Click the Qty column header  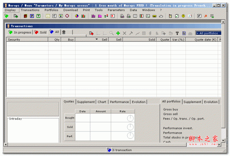pos(54,39)
